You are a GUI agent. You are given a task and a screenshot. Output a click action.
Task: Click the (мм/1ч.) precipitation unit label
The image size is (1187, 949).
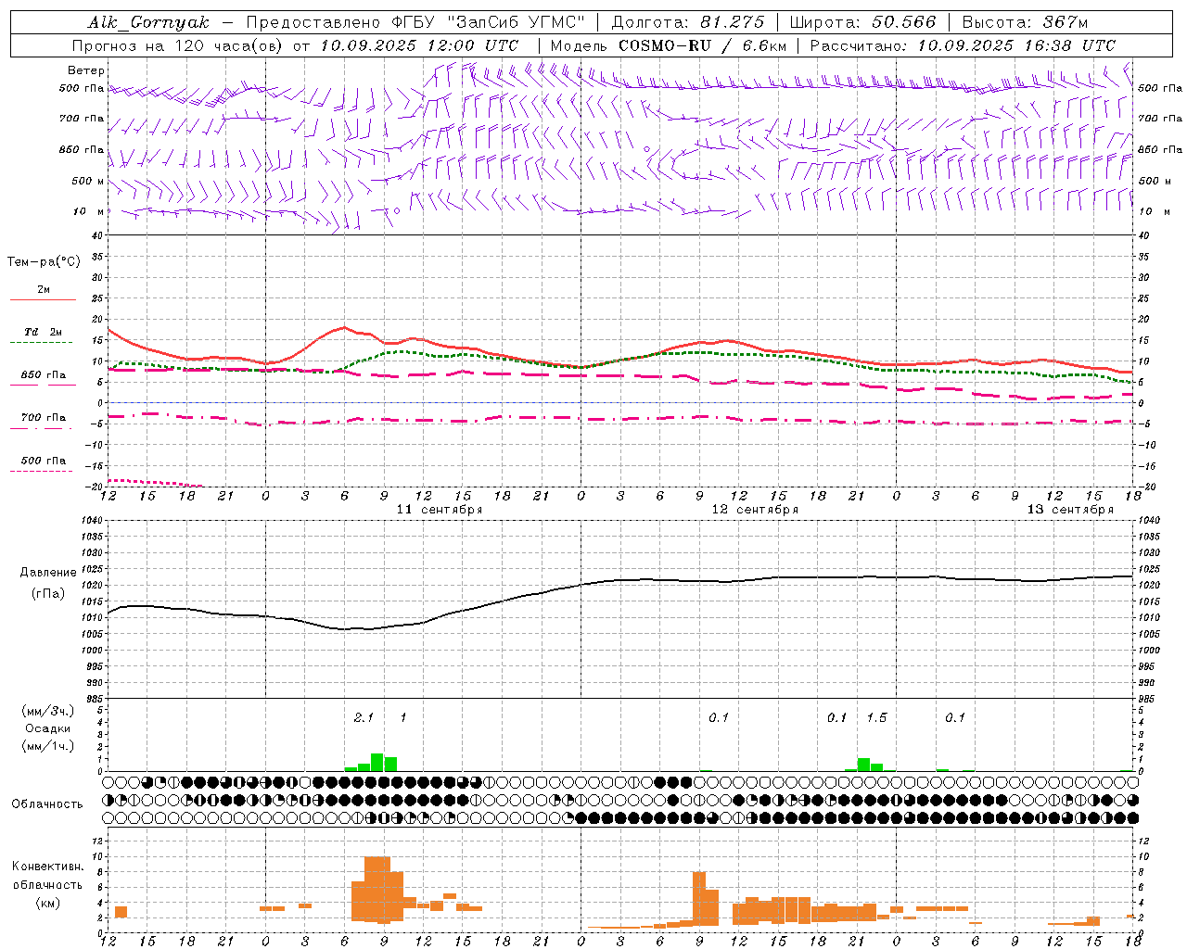click(x=48, y=746)
